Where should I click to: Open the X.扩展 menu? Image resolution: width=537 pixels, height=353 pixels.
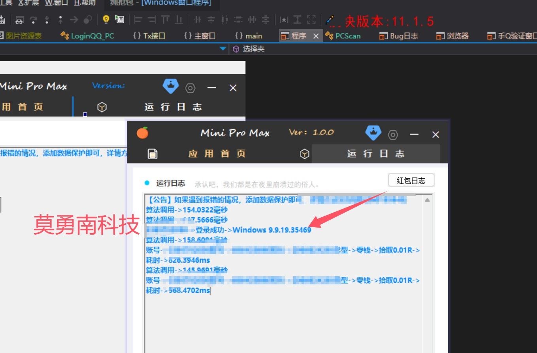(29, 3)
